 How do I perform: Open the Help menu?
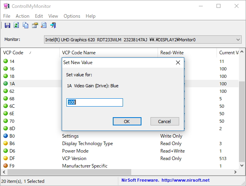(x=90, y=16)
